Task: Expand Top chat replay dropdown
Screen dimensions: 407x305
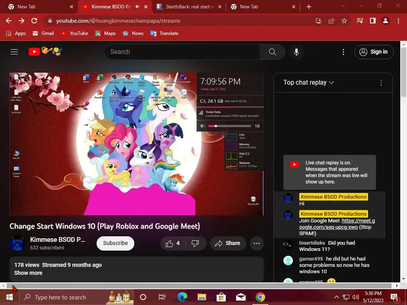Action: pos(308,83)
